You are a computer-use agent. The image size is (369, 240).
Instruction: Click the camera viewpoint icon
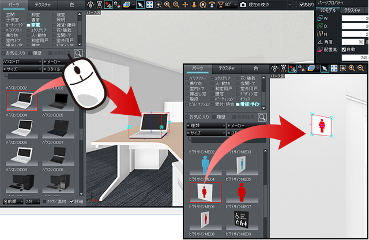[243, 5]
